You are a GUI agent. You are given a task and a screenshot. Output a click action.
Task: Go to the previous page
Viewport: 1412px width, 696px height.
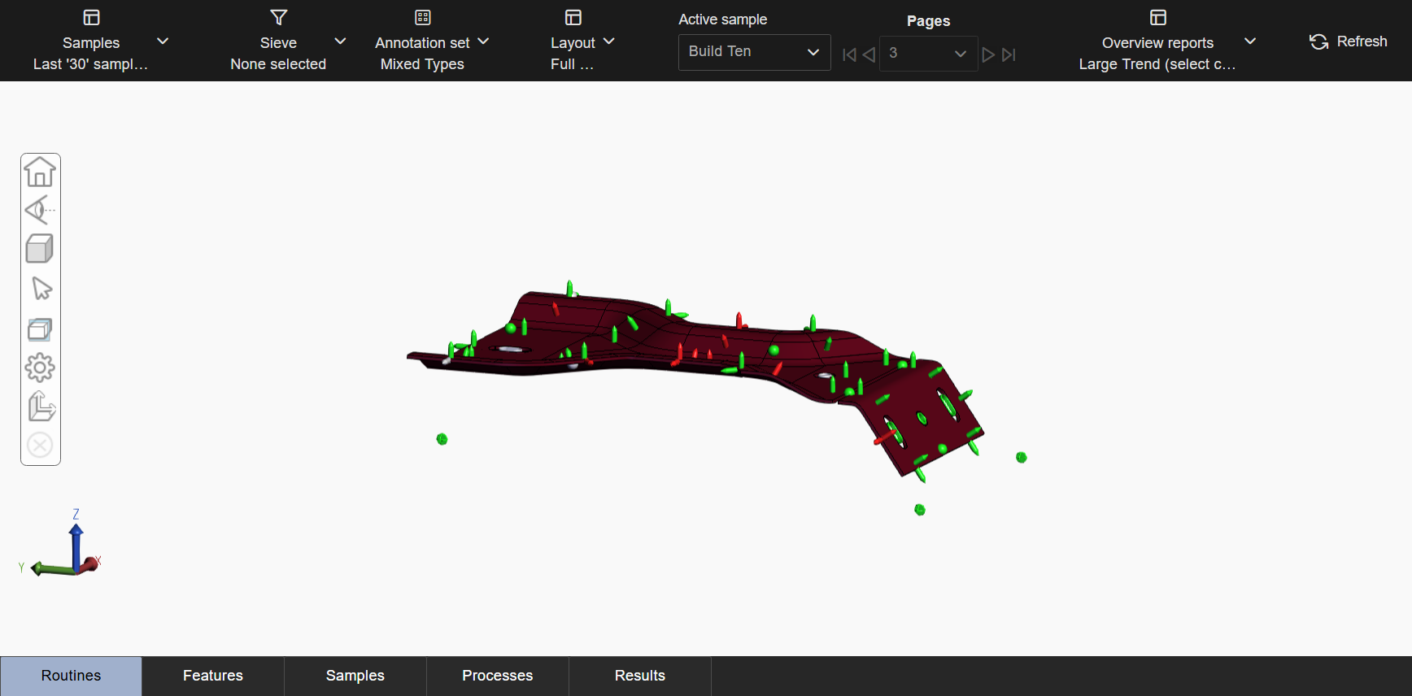coord(869,54)
